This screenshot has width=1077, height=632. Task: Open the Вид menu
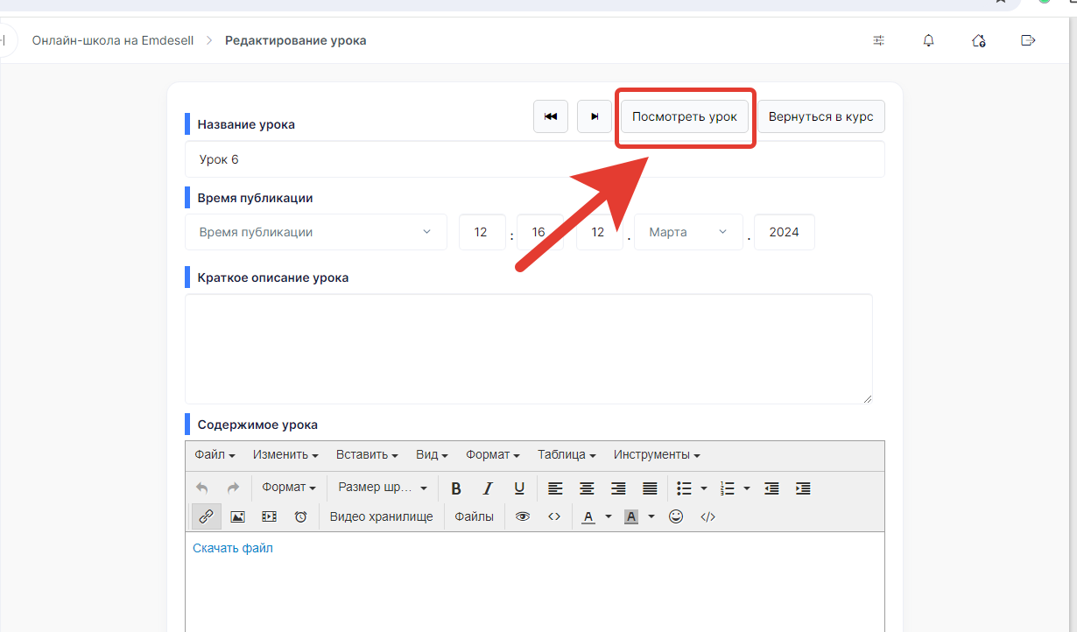[432, 455]
